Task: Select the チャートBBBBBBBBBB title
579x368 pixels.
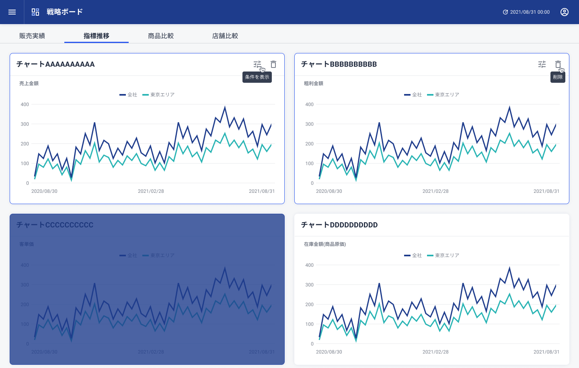Action: [339, 64]
